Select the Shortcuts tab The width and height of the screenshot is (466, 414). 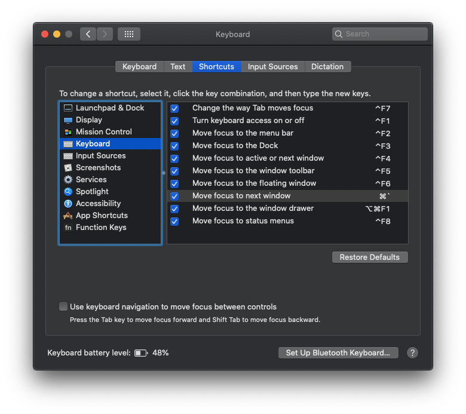tap(217, 66)
